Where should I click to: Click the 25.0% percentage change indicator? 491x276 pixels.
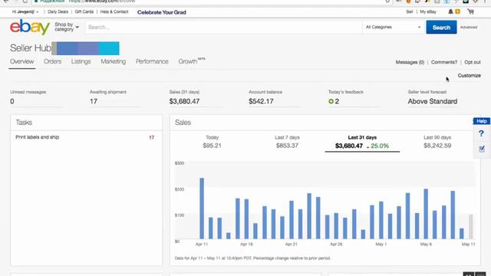click(377, 146)
